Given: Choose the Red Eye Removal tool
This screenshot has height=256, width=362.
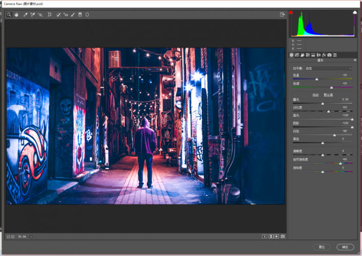Looking at the screenshot, I should coord(66,15).
